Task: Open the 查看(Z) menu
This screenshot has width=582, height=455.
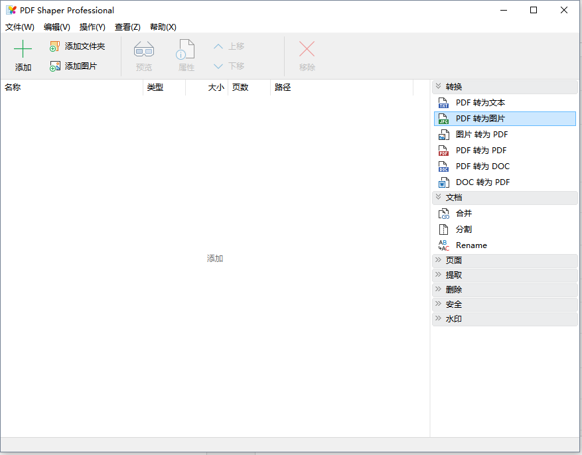Action: (x=127, y=27)
